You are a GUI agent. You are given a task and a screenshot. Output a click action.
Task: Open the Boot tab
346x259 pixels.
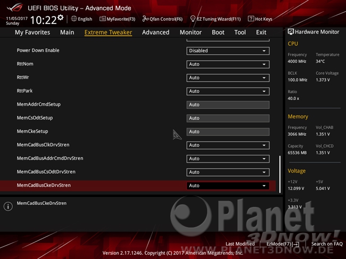coord(218,32)
